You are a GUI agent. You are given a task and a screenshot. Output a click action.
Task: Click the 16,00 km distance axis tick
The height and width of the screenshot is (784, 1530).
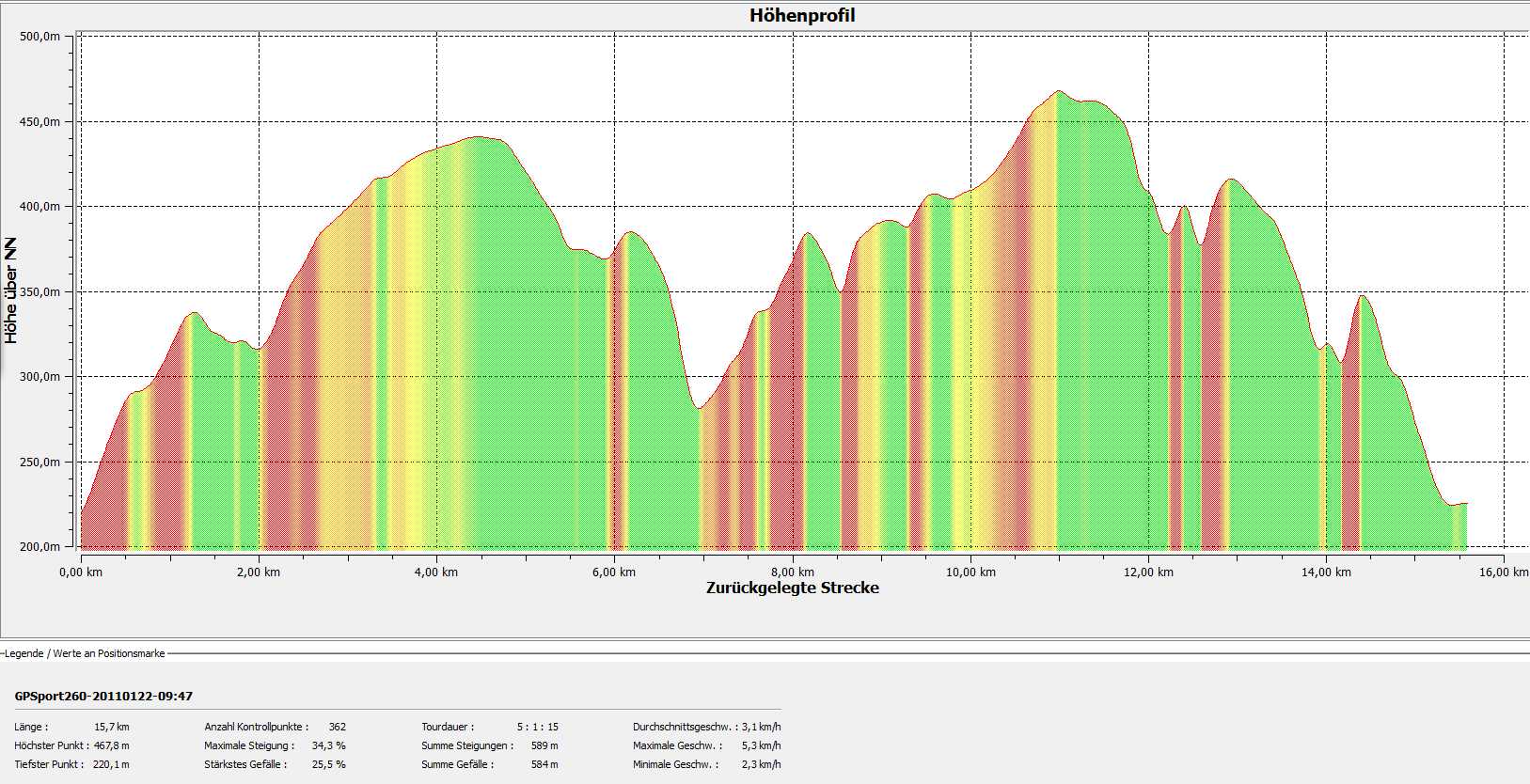(1505, 572)
